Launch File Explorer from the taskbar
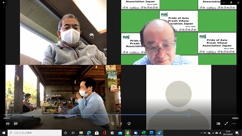The image size is (242, 136). coord(81,133)
